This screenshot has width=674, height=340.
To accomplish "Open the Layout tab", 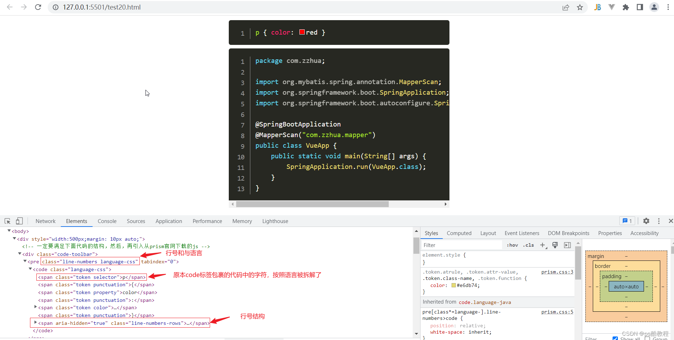I will tap(488, 233).
